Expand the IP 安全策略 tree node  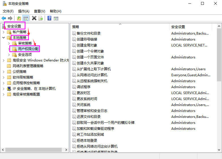pos(4,89)
